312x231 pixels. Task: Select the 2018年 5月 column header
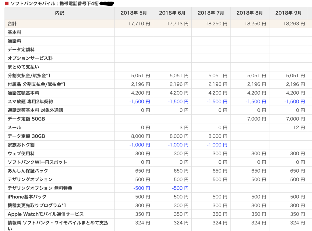133,13
